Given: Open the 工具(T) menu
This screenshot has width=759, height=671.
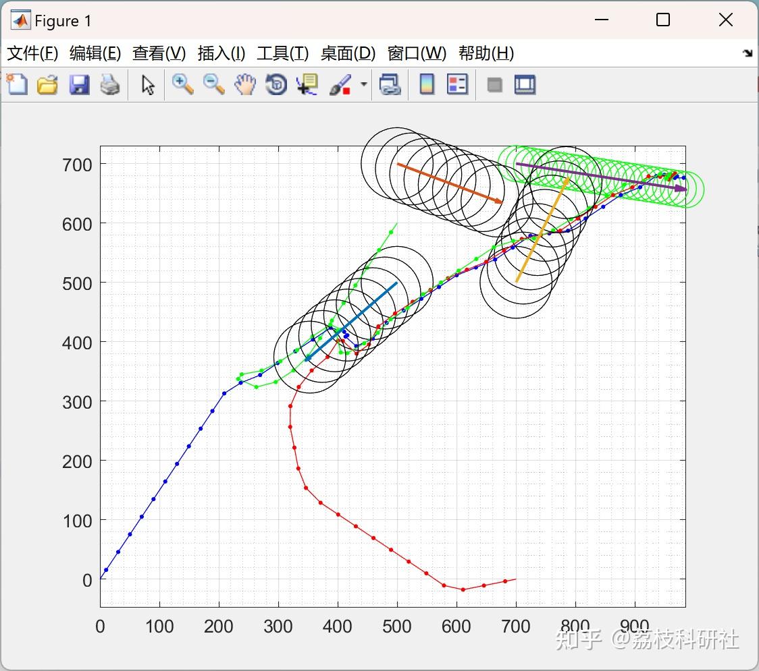Looking at the screenshot, I should 282,53.
